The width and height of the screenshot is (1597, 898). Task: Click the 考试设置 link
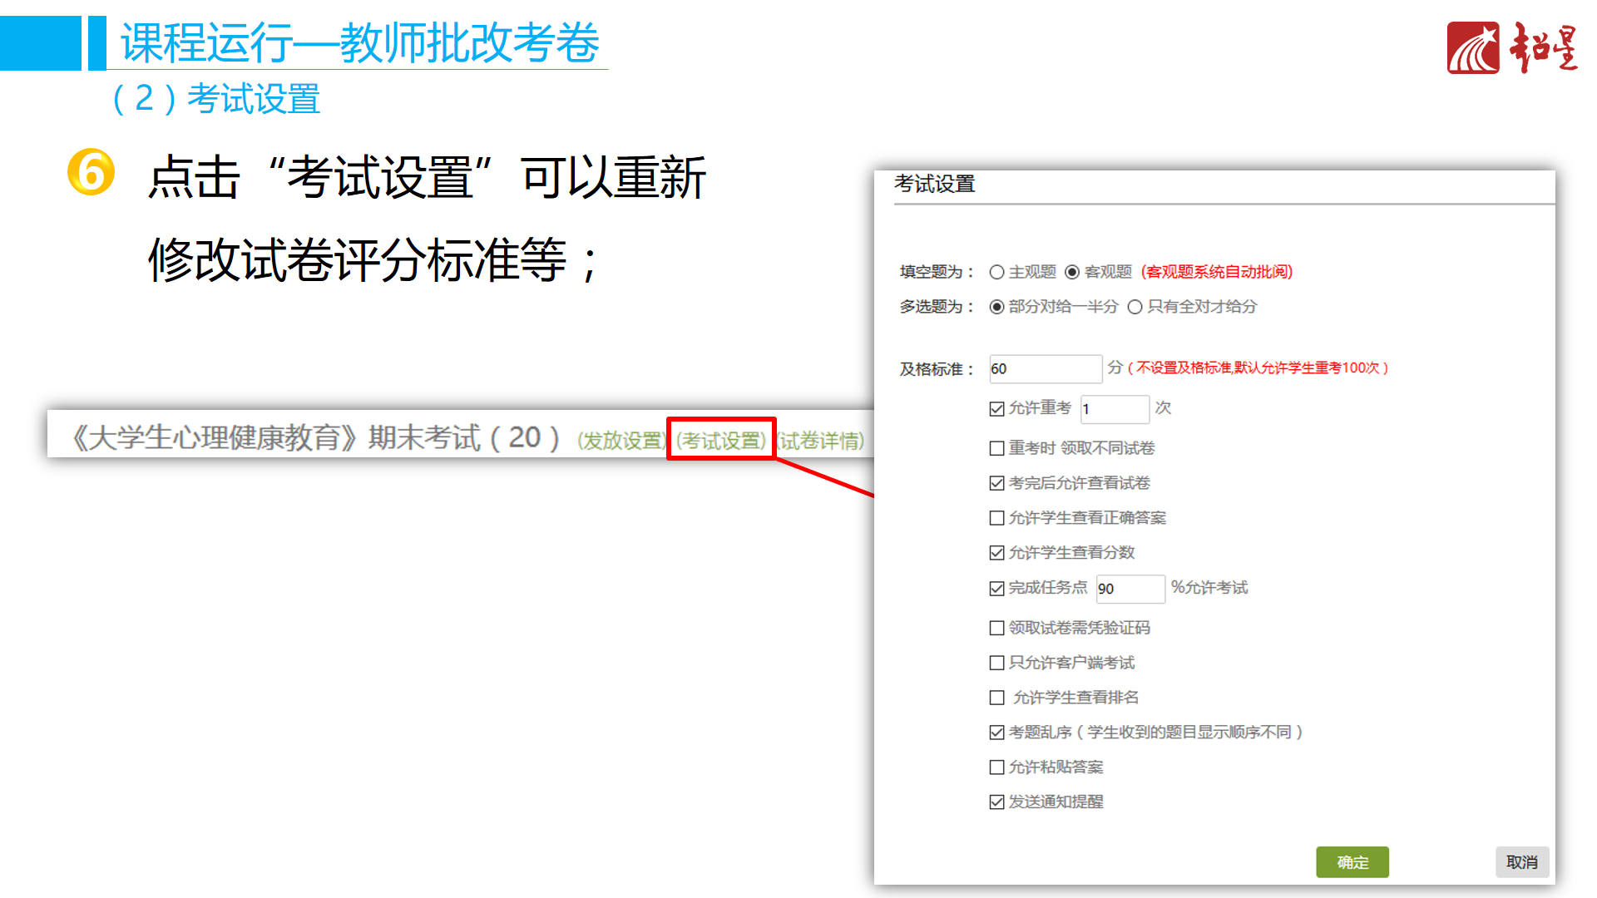(x=720, y=440)
